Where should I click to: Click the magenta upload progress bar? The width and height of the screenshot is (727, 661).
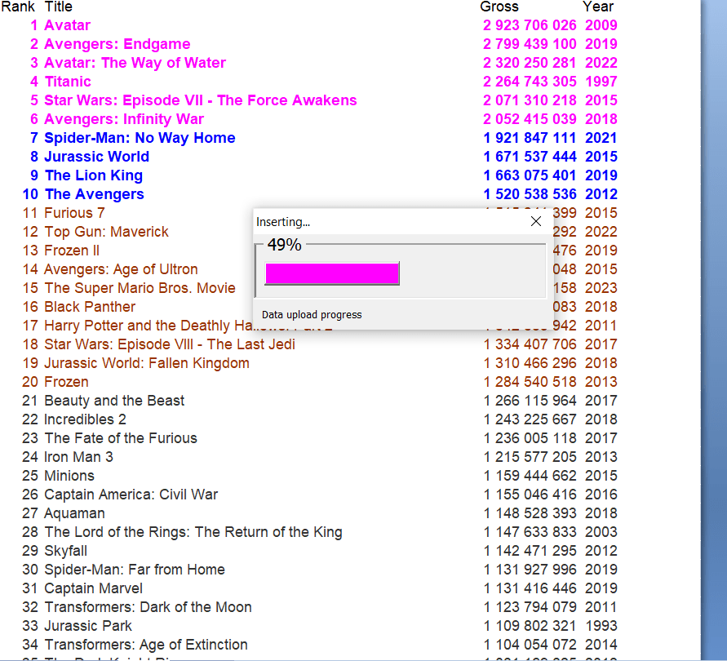tap(332, 273)
